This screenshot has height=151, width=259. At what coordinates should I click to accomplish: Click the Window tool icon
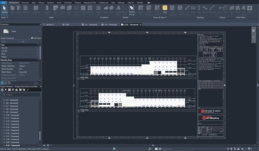click(x=25, y=8)
